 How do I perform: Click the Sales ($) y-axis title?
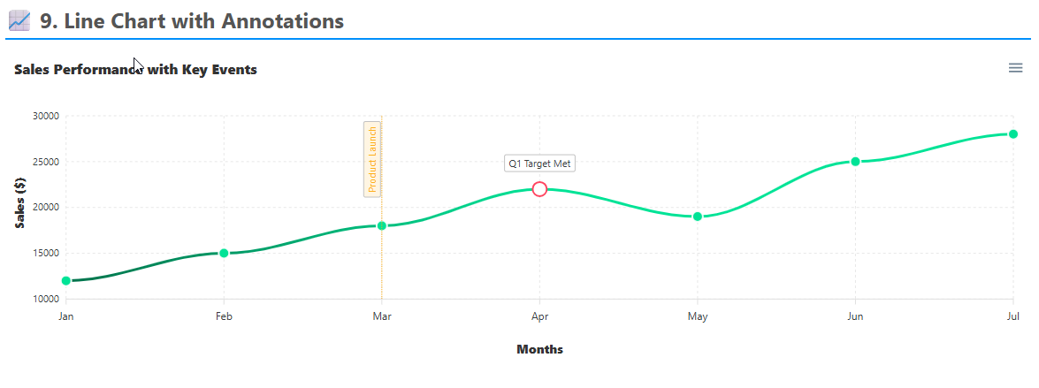point(19,202)
